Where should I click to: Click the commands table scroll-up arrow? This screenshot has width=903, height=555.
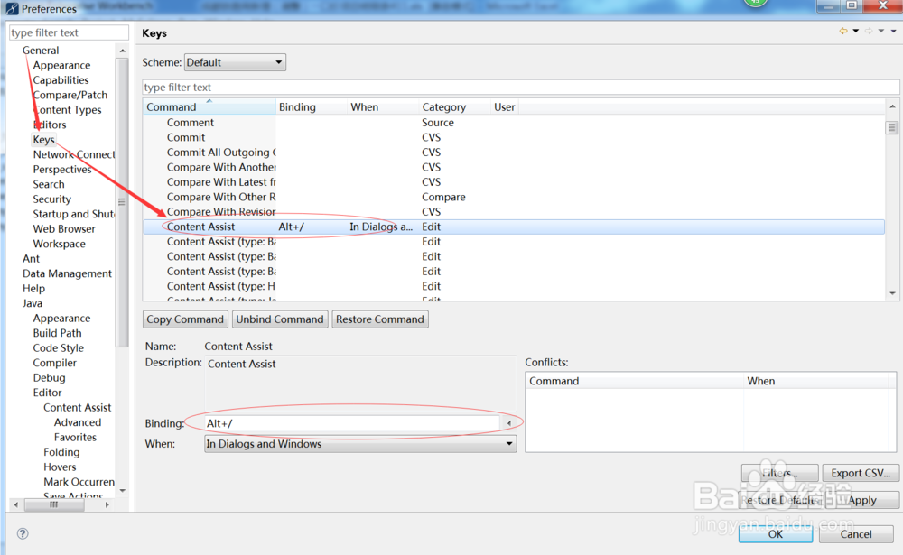pos(892,106)
